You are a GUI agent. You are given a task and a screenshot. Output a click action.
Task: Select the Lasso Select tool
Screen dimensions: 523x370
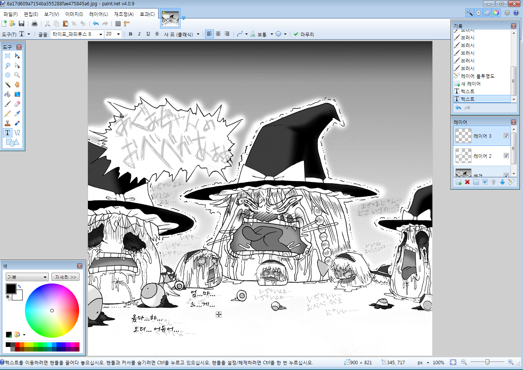pyautogui.click(x=8, y=65)
